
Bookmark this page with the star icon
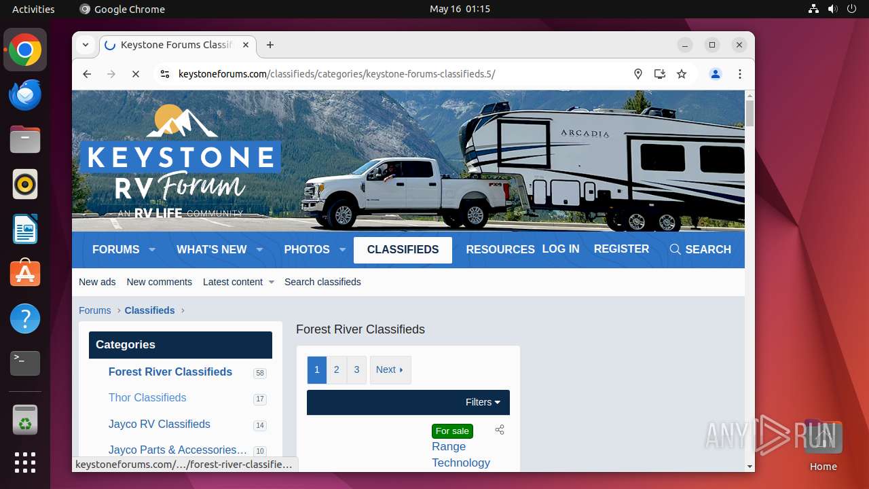click(x=682, y=74)
